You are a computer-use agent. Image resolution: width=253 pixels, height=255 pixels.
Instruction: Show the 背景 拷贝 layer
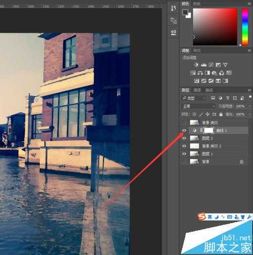(x=184, y=122)
